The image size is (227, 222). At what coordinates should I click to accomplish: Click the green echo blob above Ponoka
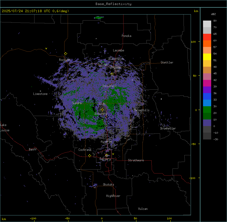click(x=99, y=18)
